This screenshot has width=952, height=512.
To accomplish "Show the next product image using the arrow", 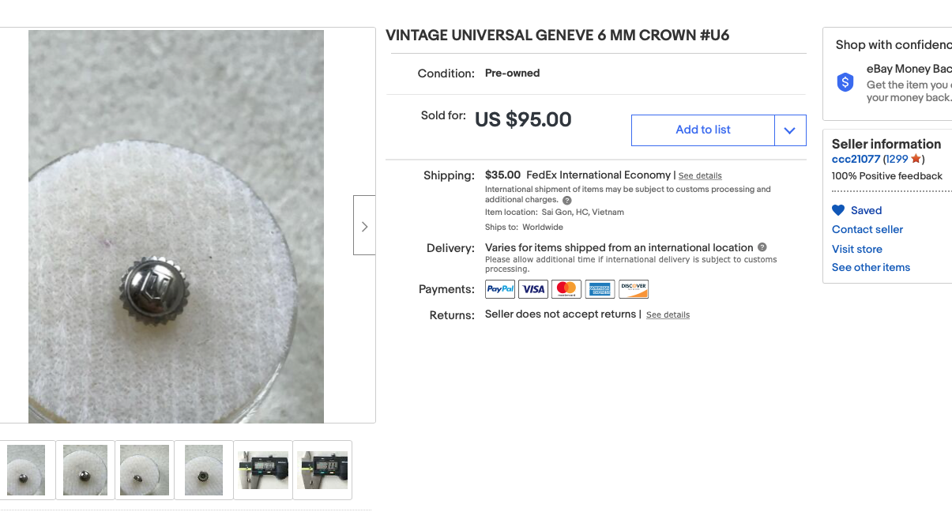I will tap(364, 226).
